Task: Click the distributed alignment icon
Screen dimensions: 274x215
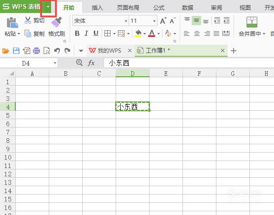Action: point(226,34)
